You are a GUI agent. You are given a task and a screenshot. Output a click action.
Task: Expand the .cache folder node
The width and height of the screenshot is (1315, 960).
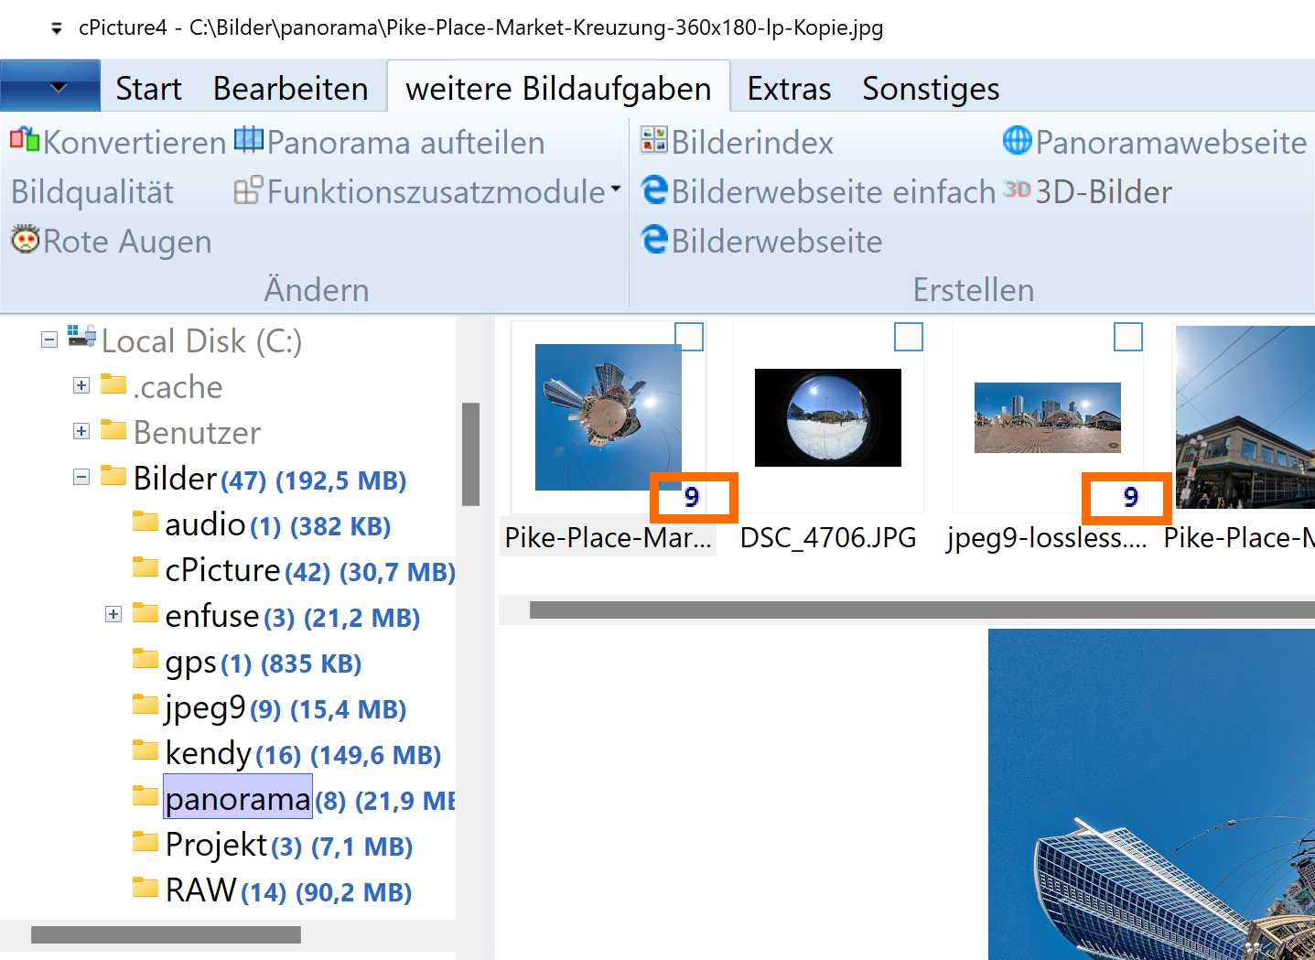81,385
